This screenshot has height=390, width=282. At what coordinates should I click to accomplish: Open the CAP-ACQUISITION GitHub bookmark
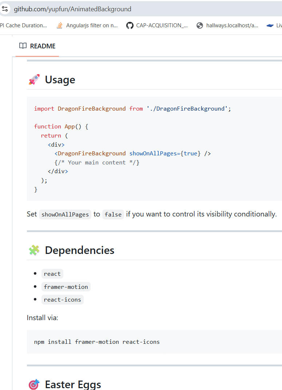pyautogui.click(x=157, y=25)
